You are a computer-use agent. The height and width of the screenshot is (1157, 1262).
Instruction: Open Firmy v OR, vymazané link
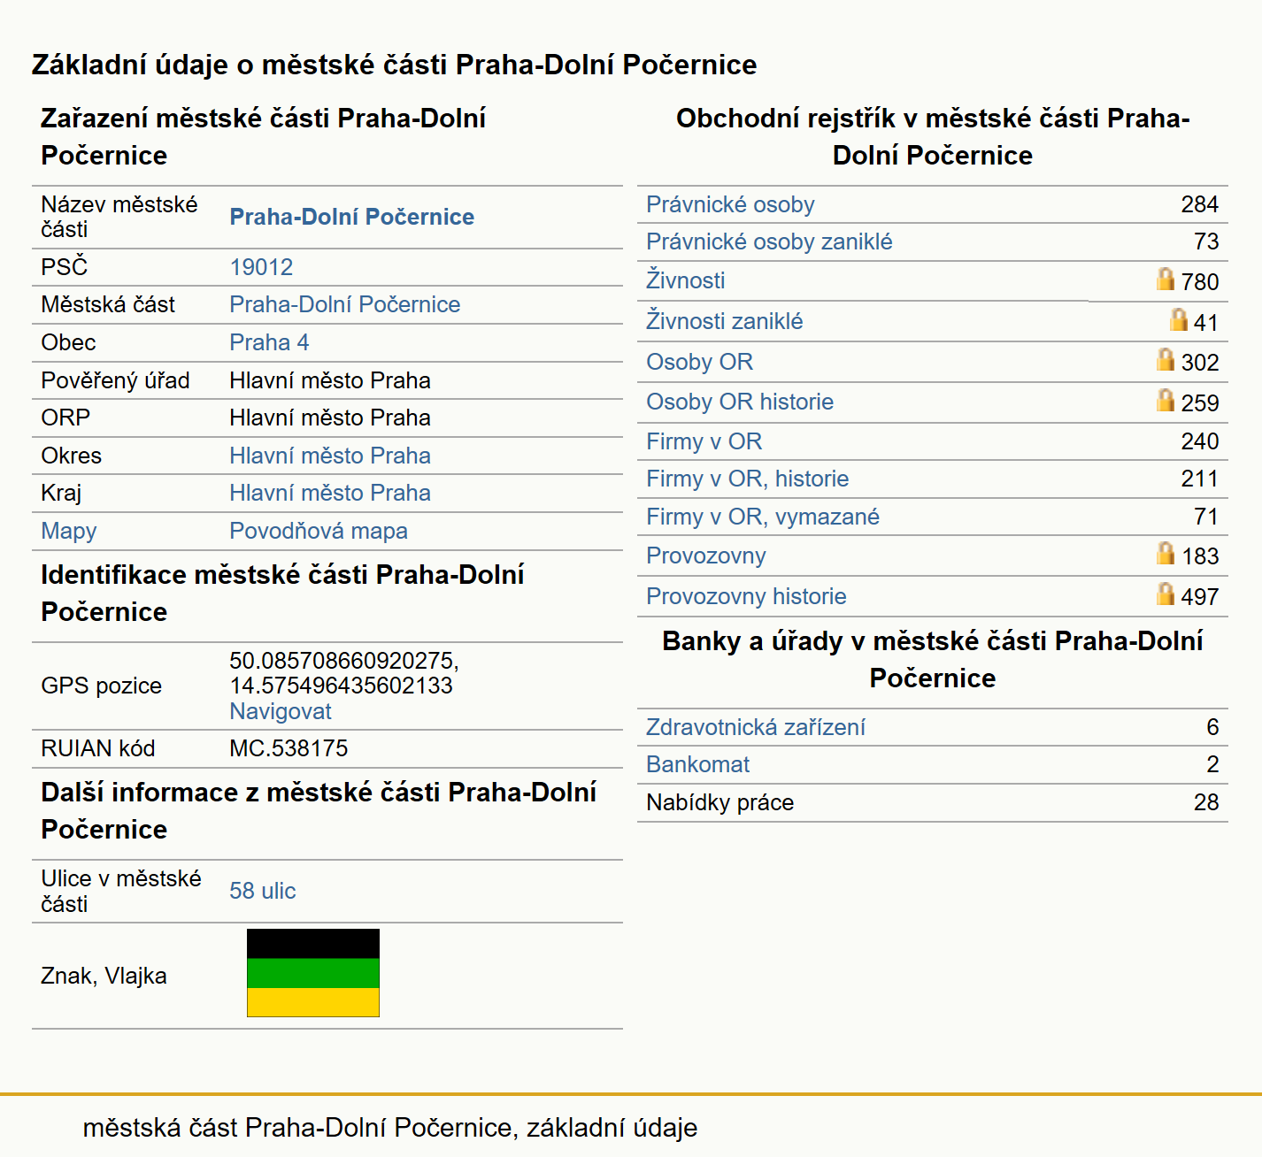pos(763,517)
